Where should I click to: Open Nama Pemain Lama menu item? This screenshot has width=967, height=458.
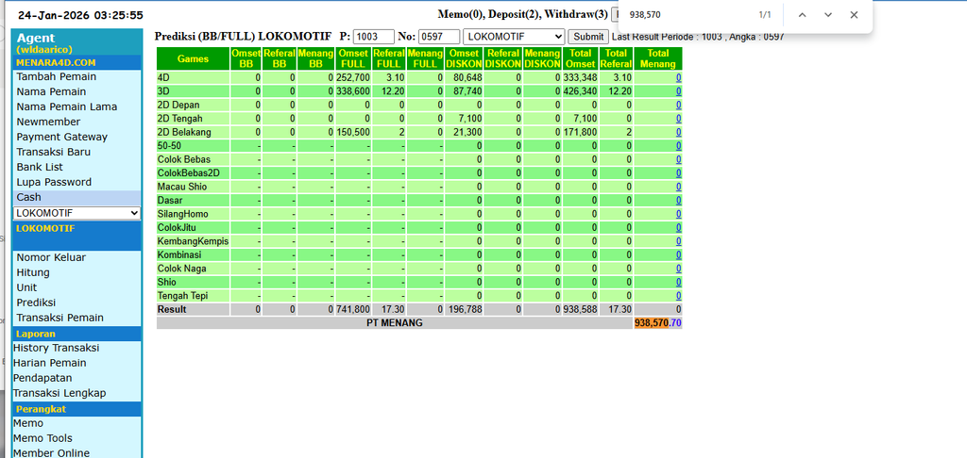pos(67,106)
